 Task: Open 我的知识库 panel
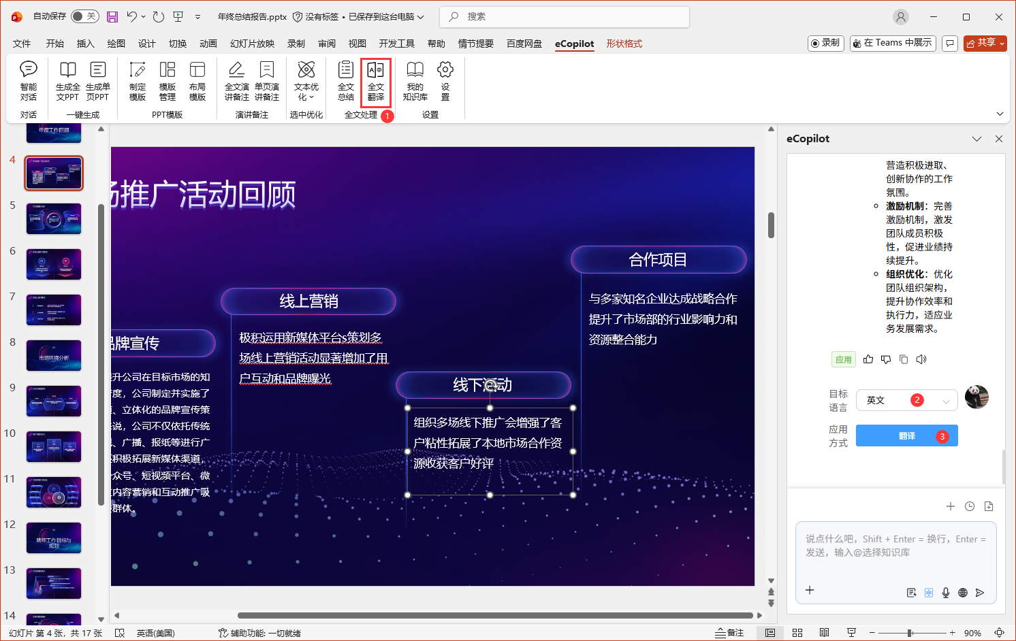coord(415,81)
